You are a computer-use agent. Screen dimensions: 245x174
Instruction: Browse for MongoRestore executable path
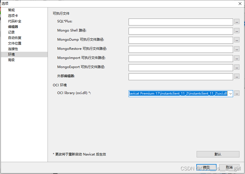coord(237,49)
